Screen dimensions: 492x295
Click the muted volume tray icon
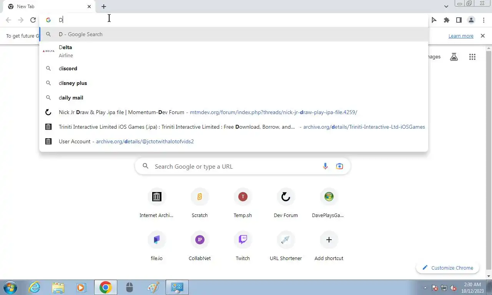[x=454, y=288]
